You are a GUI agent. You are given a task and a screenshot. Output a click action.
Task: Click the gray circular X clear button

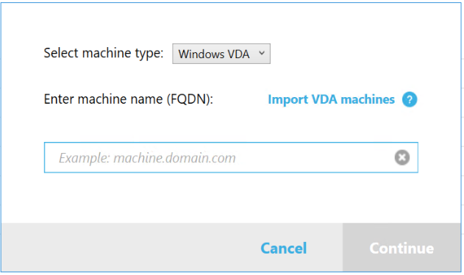click(x=401, y=157)
